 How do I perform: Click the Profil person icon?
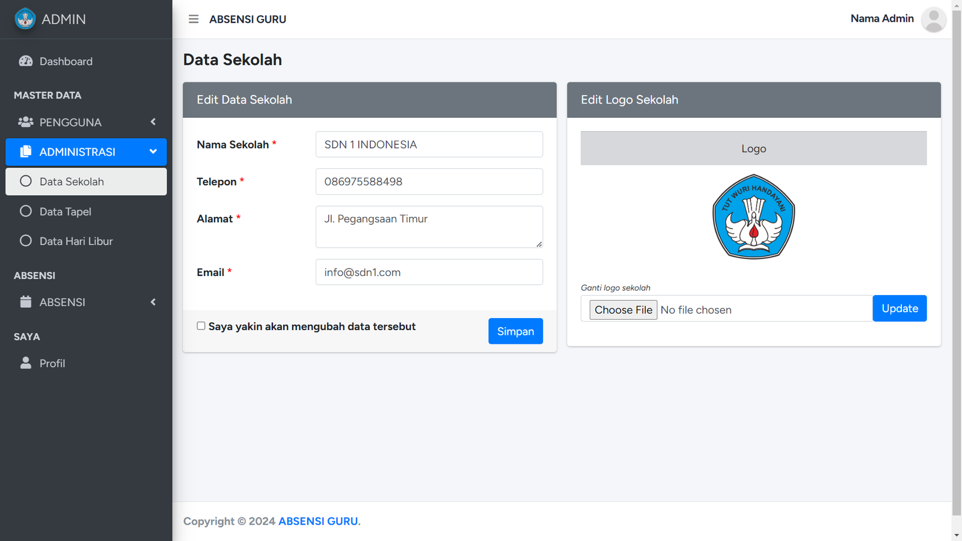26,363
